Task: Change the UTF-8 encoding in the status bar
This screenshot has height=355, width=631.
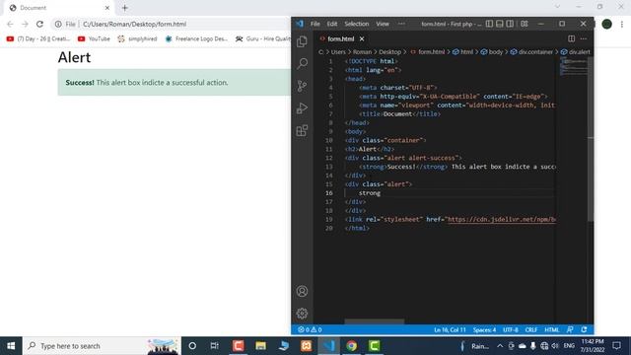Action: point(511,329)
